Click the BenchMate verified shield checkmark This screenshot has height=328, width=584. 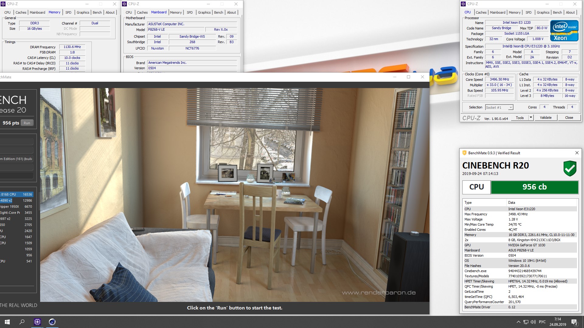(570, 169)
